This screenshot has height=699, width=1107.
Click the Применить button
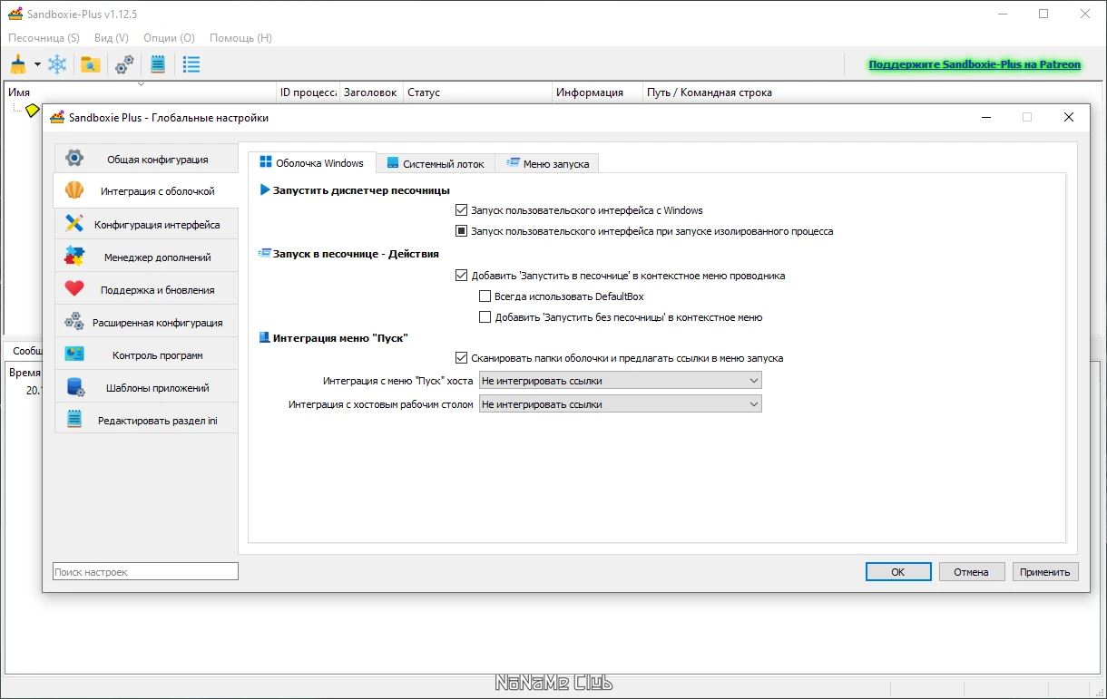tap(1045, 572)
